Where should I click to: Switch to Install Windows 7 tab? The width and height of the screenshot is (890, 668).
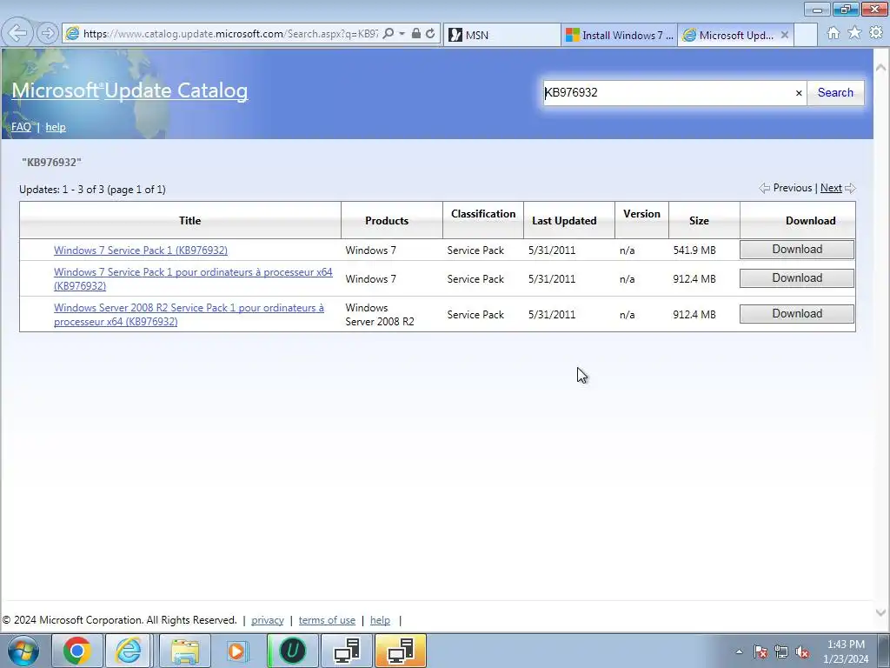(619, 35)
